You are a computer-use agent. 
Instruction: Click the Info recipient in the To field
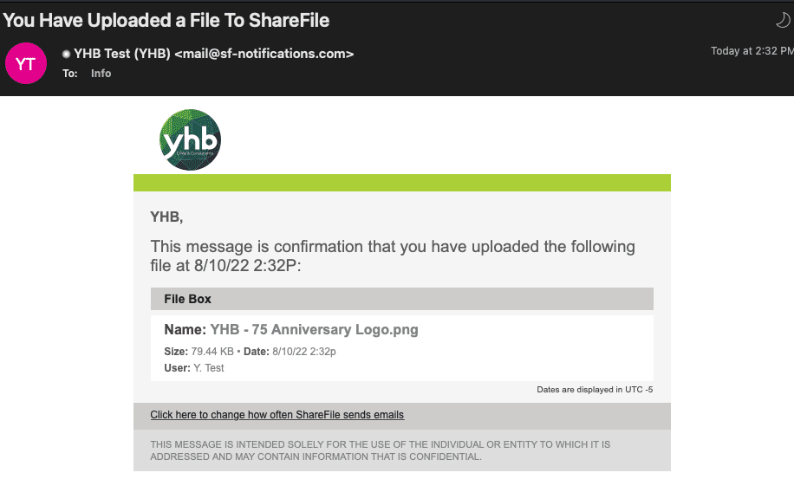(101, 74)
